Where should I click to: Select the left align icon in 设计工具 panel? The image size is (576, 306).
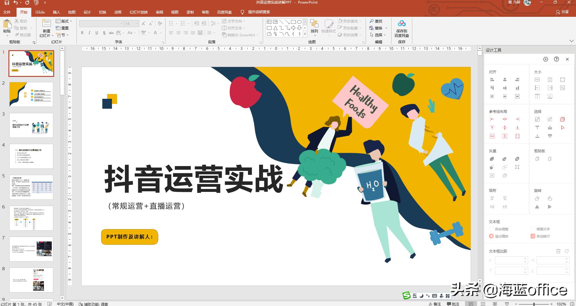(x=492, y=80)
